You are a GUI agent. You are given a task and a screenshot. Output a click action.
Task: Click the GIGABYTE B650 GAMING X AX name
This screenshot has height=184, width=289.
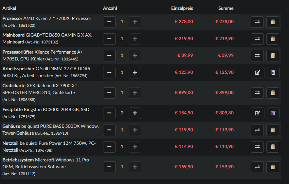pos(59,35)
